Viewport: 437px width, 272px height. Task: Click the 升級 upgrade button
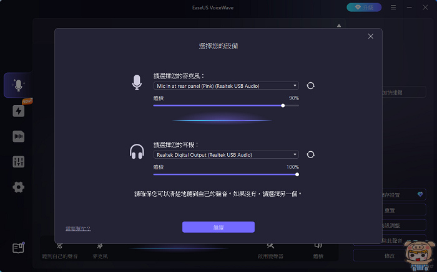[x=364, y=7]
